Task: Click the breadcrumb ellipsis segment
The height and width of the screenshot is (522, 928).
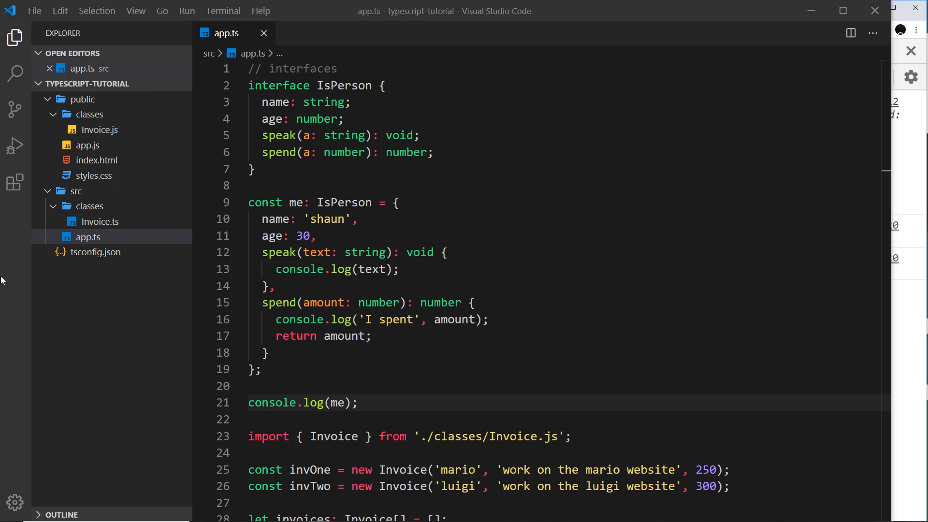Action: [279, 53]
